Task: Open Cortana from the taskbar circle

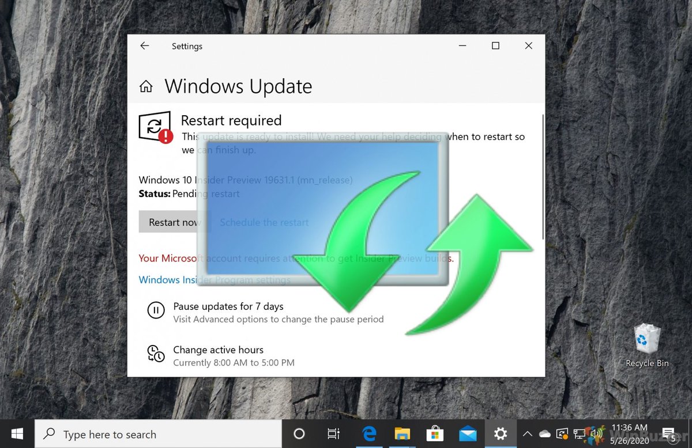Action: [x=299, y=434]
